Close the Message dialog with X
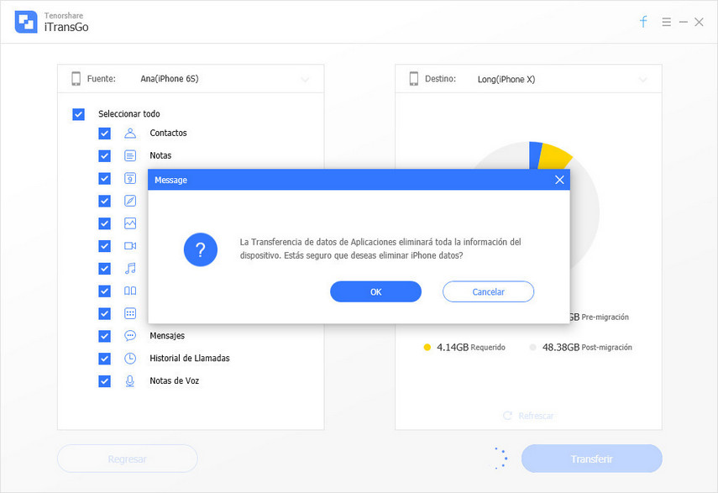The width and height of the screenshot is (718, 493). tap(559, 180)
